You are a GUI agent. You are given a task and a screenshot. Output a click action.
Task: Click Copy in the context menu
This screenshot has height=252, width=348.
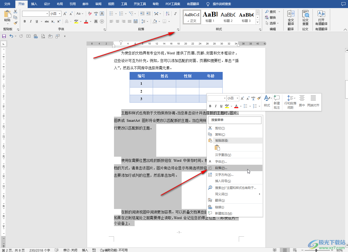[x=235, y=135]
